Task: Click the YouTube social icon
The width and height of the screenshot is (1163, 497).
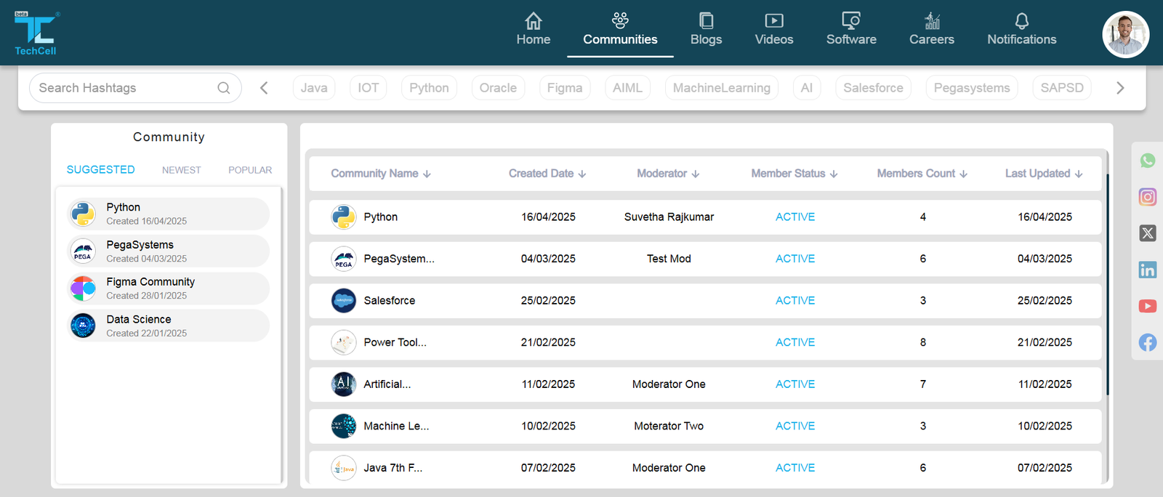Action: click(1147, 306)
